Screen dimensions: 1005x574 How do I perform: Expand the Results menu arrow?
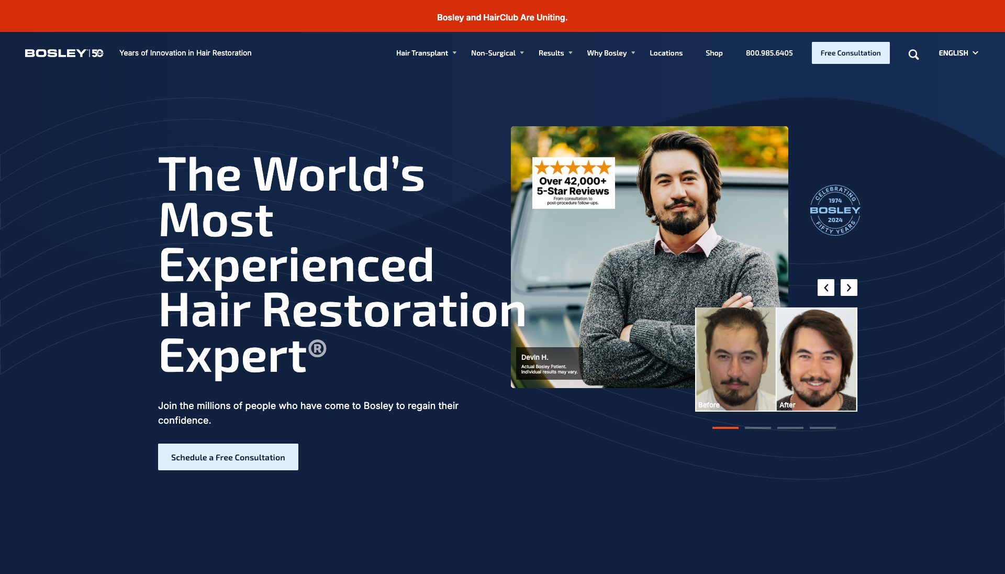571,53
